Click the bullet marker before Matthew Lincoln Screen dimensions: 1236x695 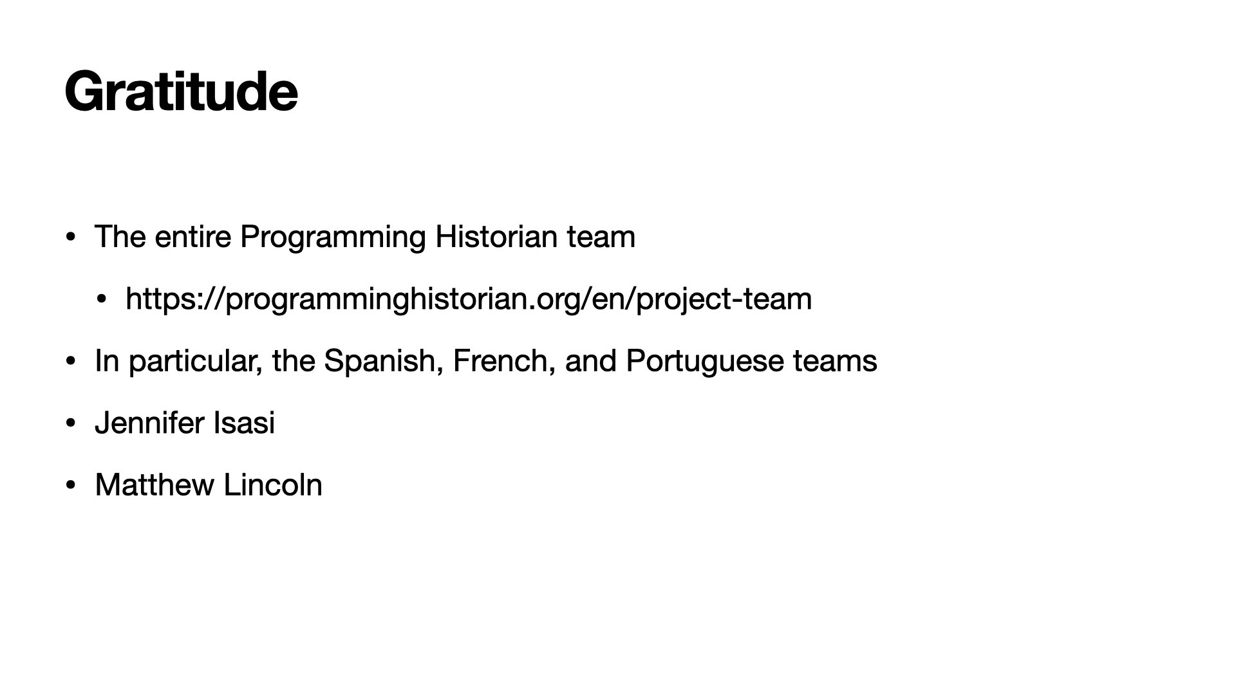pos(71,485)
